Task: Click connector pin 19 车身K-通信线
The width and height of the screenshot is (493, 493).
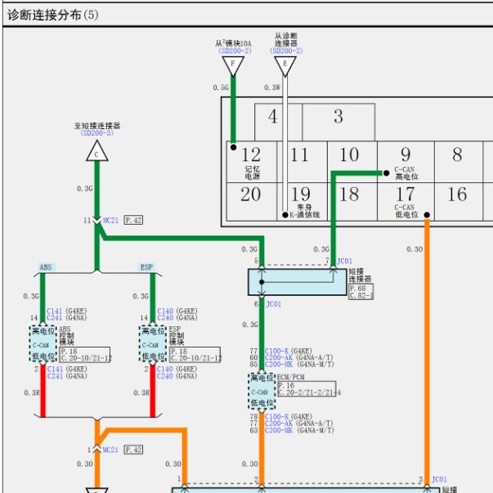Action: tap(303, 202)
